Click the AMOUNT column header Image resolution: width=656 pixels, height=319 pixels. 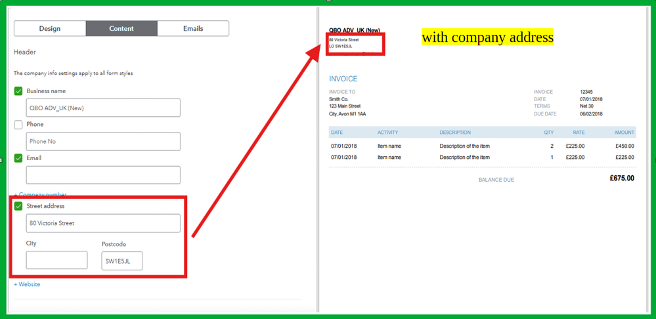point(624,133)
